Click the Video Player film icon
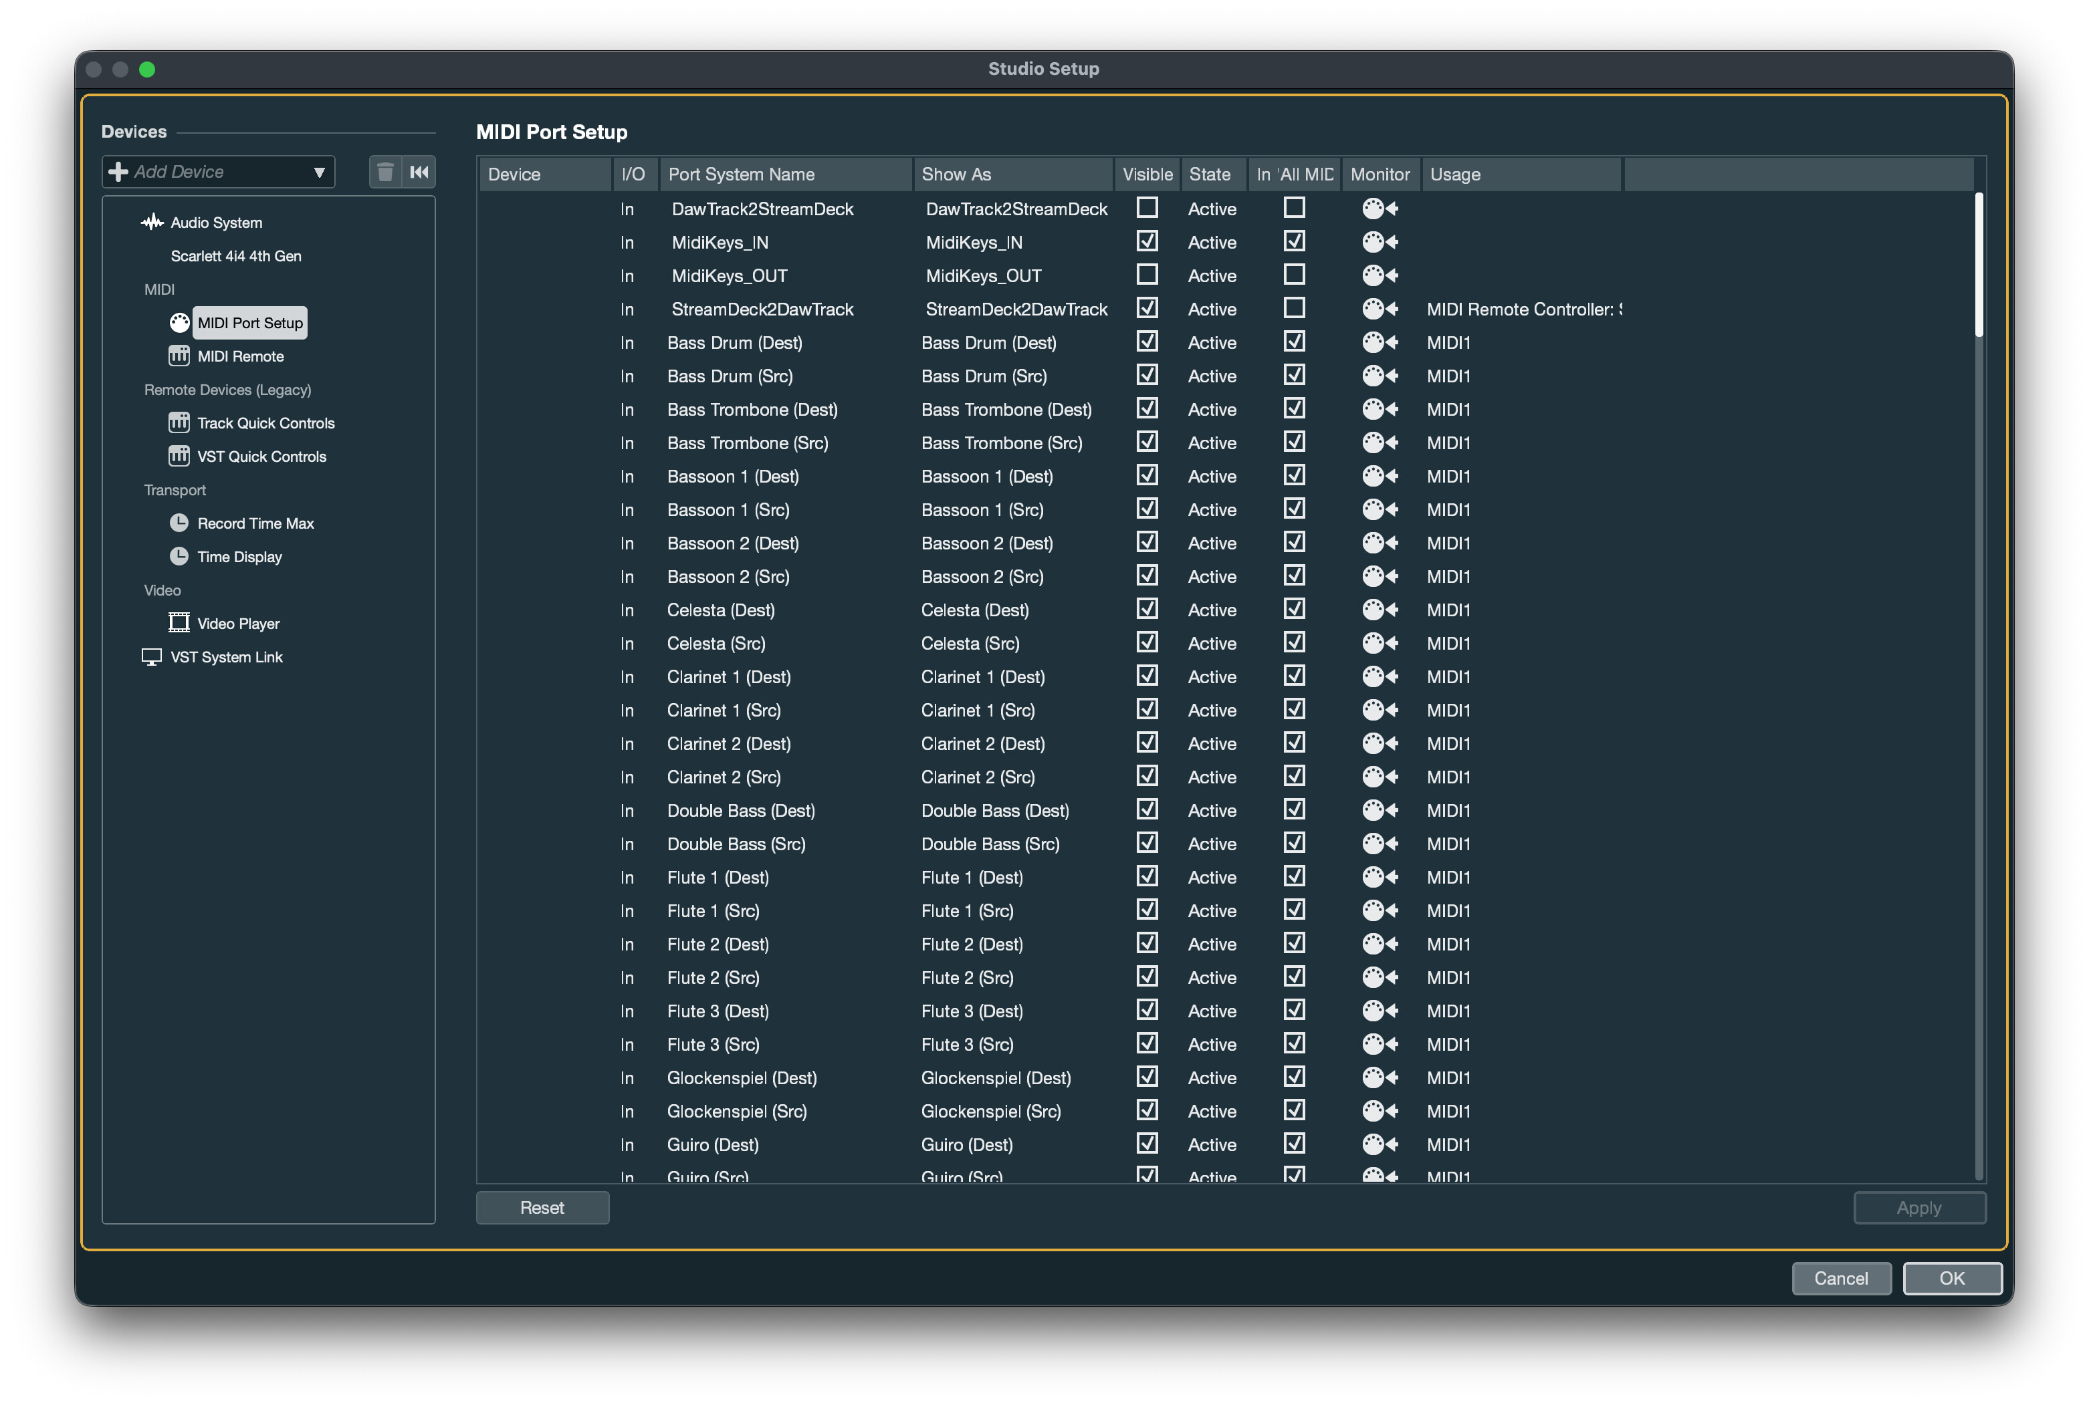 179,623
